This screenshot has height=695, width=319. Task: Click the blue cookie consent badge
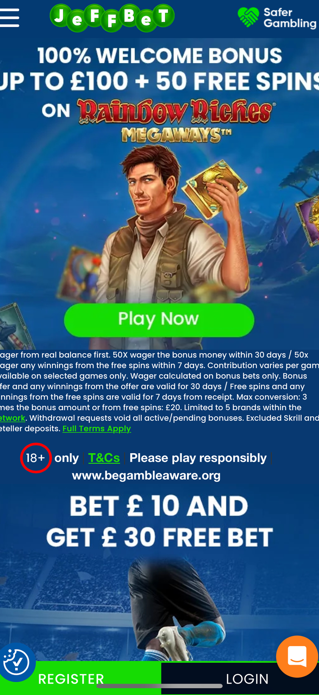pyautogui.click(x=16, y=662)
